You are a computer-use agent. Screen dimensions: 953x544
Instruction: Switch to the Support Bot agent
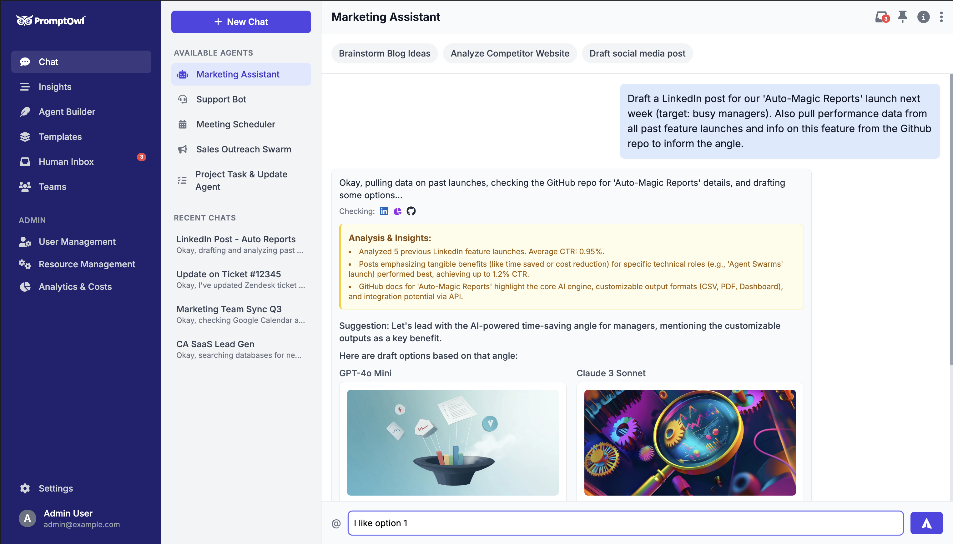point(221,99)
